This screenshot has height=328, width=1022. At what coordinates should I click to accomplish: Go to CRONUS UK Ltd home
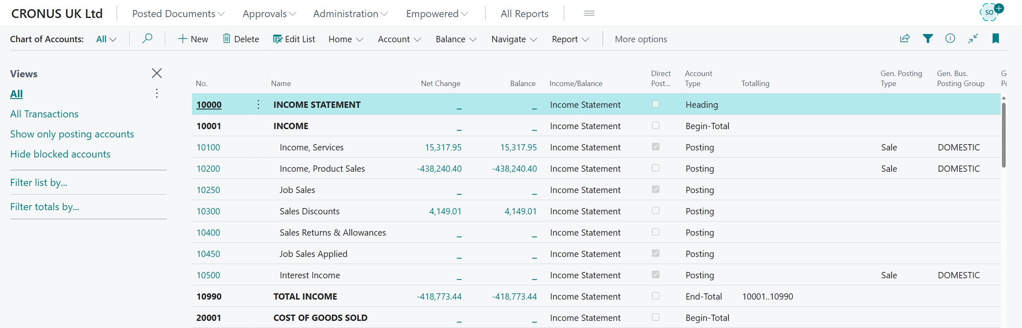pyautogui.click(x=57, y=14)
